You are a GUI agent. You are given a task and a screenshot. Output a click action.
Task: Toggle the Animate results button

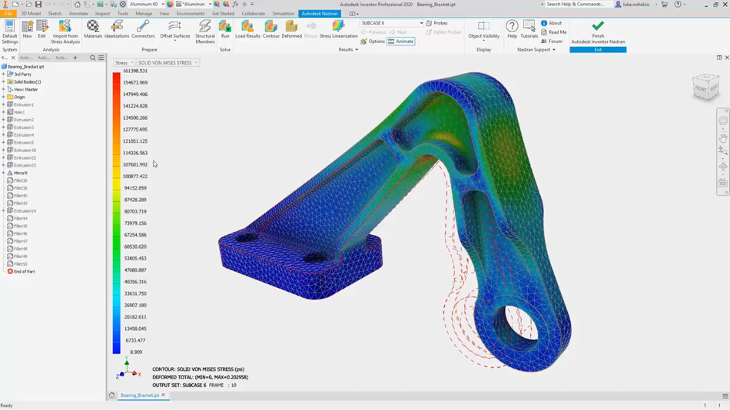click(x=401, y=41)
